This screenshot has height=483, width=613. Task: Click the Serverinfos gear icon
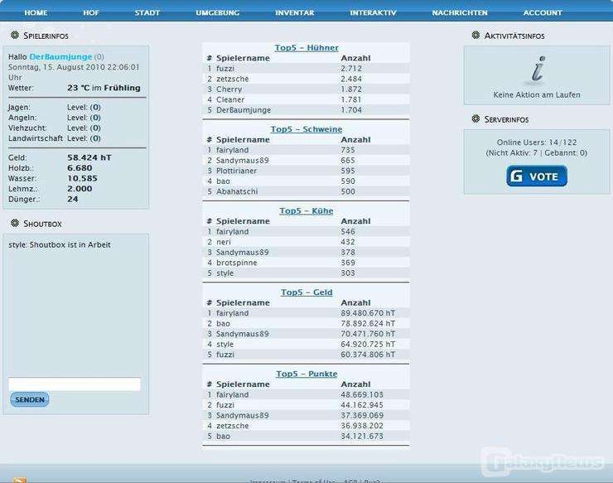475,119
